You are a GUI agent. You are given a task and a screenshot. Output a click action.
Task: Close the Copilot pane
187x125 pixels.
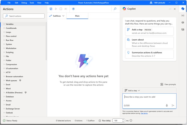coord(175,9)
